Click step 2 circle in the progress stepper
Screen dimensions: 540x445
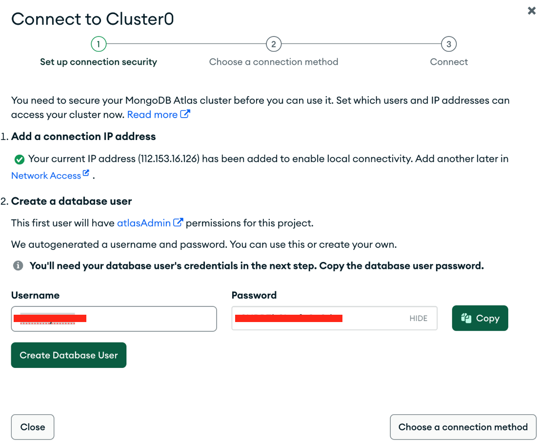click(274, 44)
